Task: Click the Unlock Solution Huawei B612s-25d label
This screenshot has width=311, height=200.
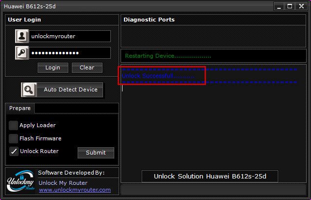Action: (210, 176)
